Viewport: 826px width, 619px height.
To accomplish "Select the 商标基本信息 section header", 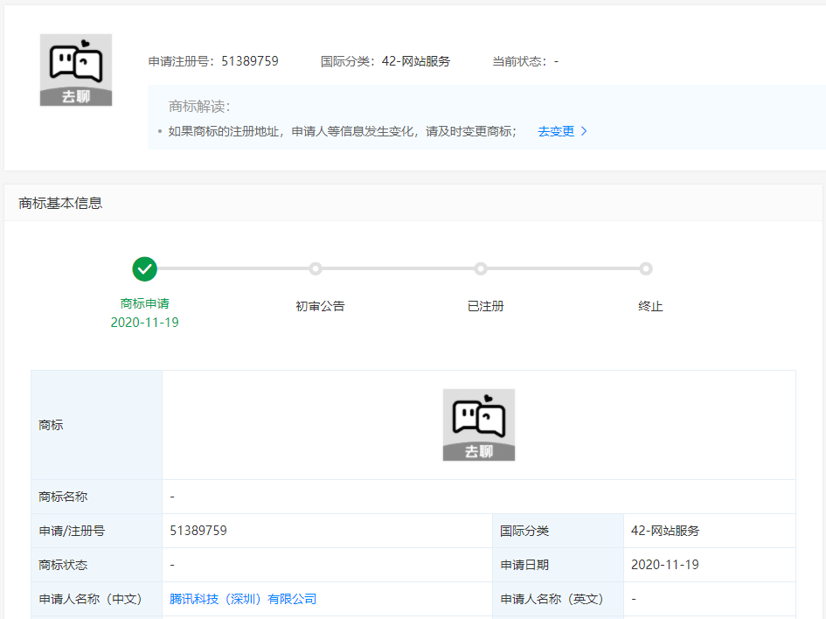I will pyautogui.click(x=60, y=203).
